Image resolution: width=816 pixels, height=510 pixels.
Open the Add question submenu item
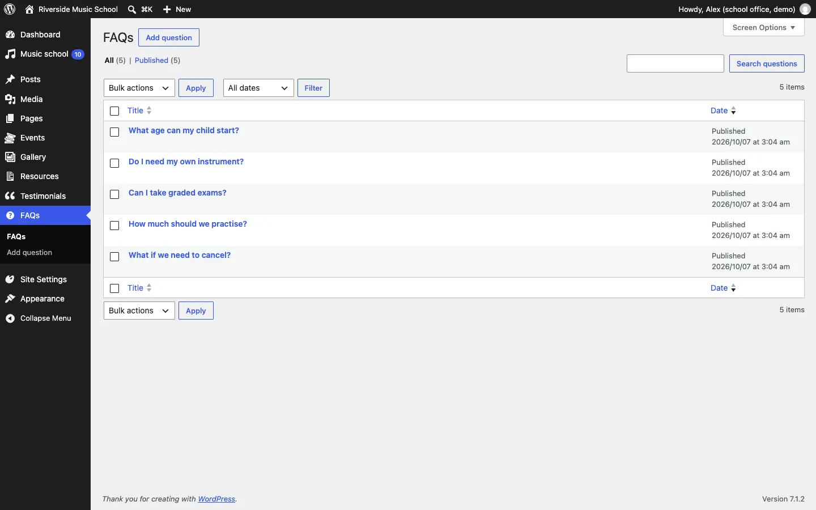(29, 253)
